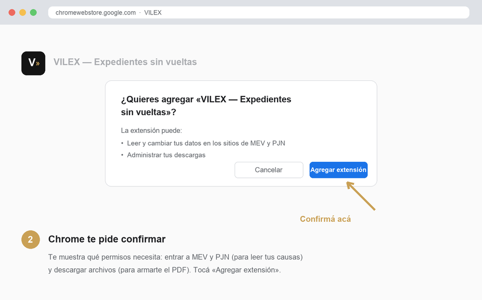Click the Agregar extensión button
This screenshot has width=482, height=300.
click(338, 170)
